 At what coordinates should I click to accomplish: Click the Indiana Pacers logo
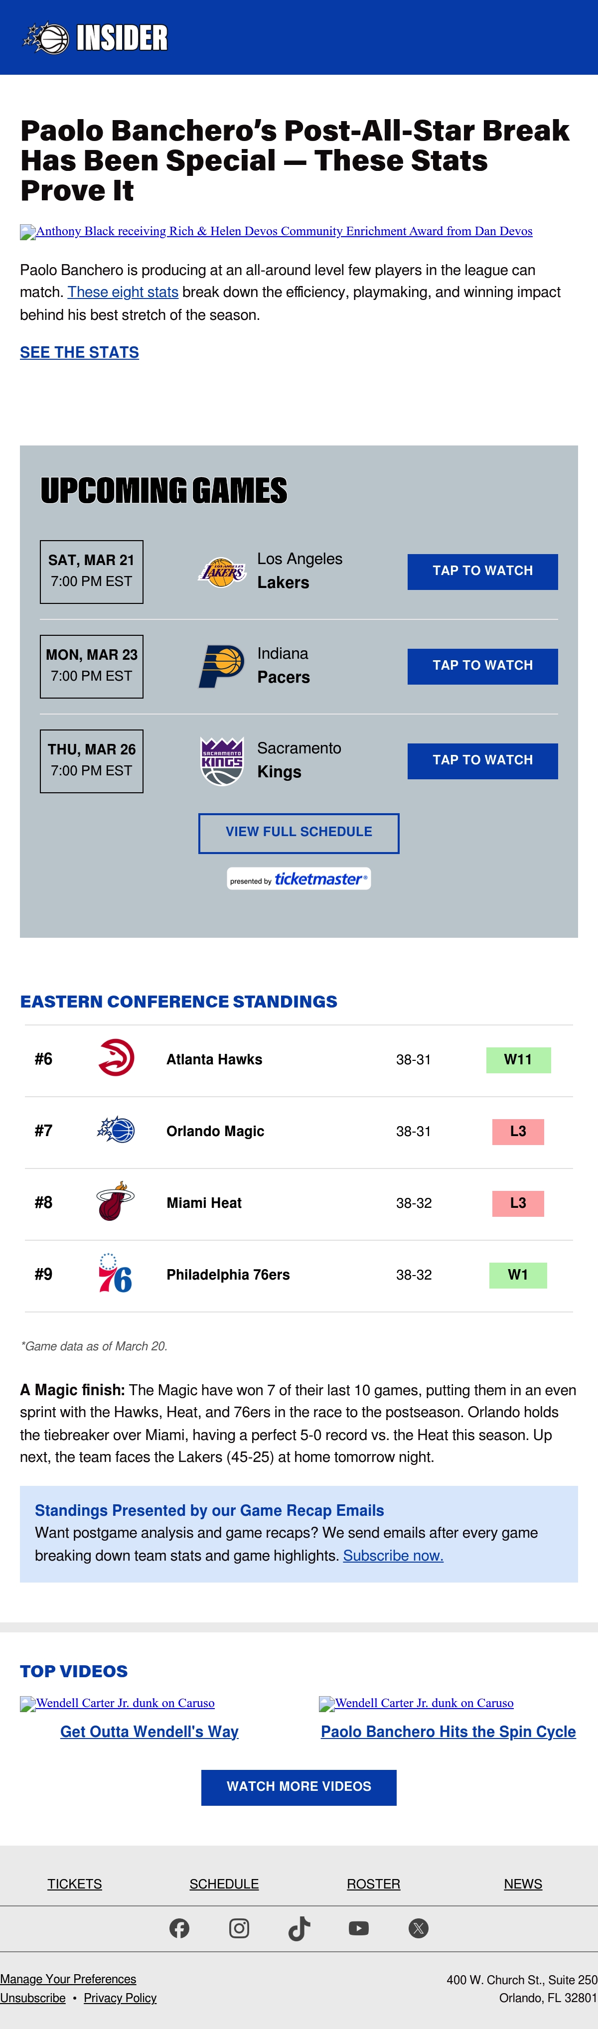tap(221, 666)
